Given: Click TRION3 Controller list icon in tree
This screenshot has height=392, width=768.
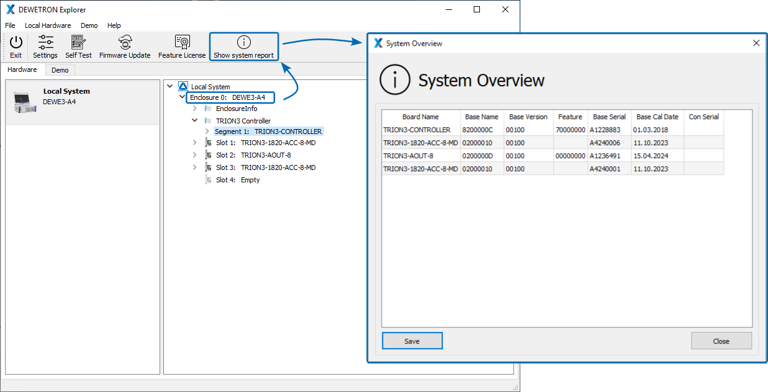Looking at the screenshot, I should pos(208,121).
